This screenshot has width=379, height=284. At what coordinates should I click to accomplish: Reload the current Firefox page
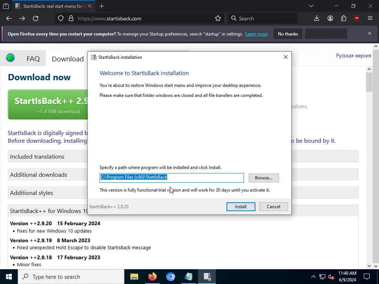36,18
